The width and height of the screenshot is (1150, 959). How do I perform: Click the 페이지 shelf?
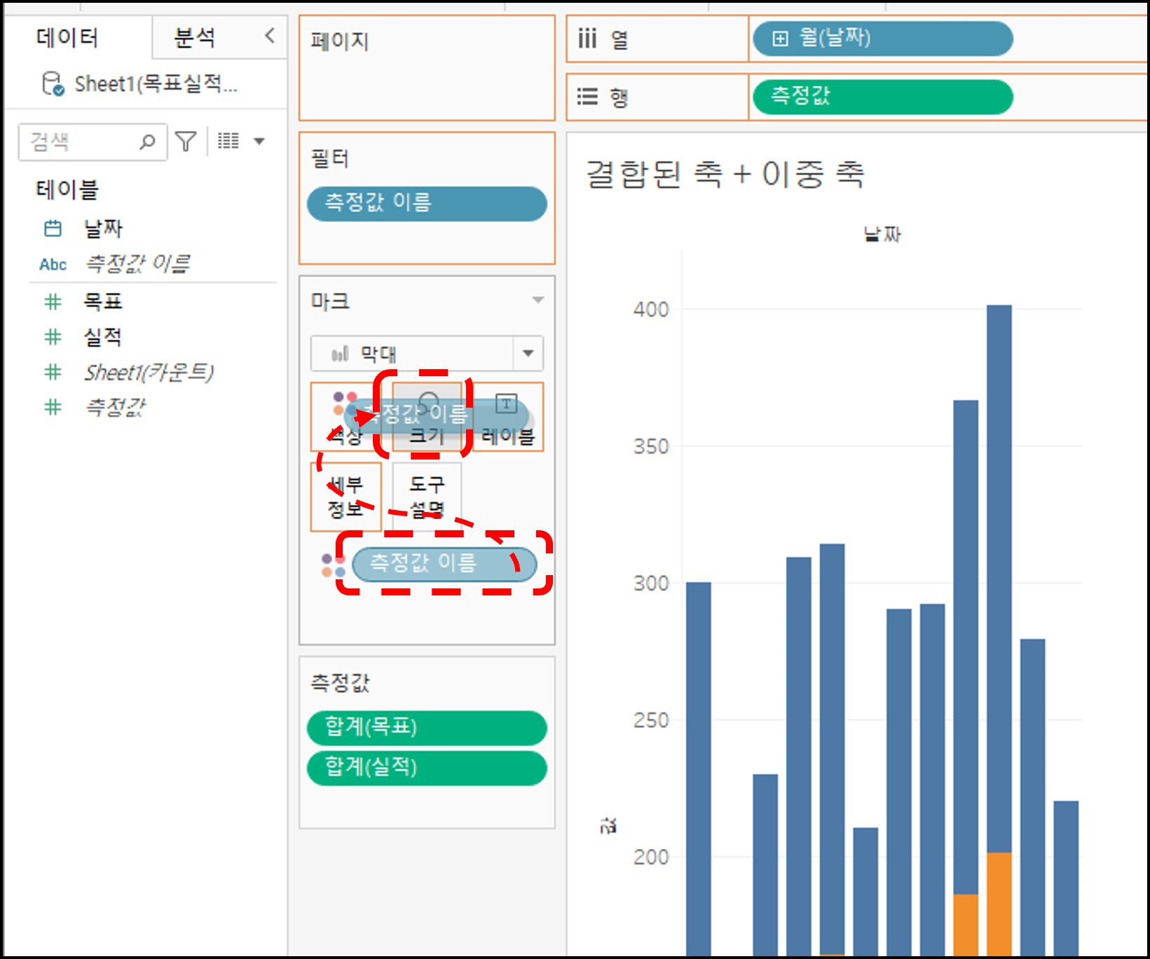pos(427,68)
